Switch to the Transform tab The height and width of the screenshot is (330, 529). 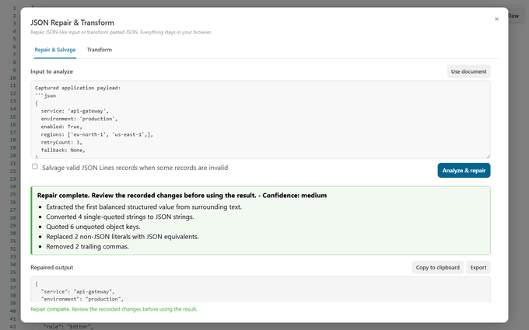pos(100,50)
